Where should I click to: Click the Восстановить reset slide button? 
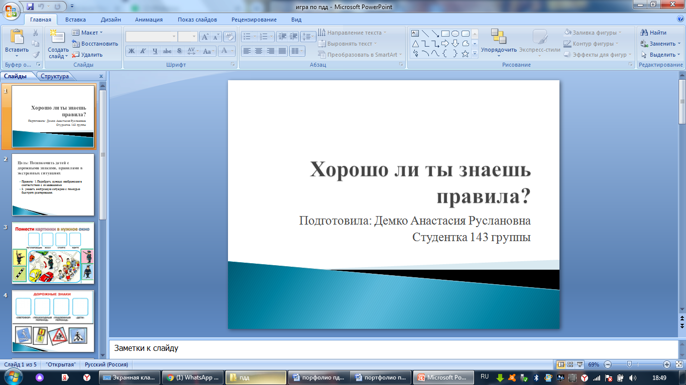click(x=95, y=44)
